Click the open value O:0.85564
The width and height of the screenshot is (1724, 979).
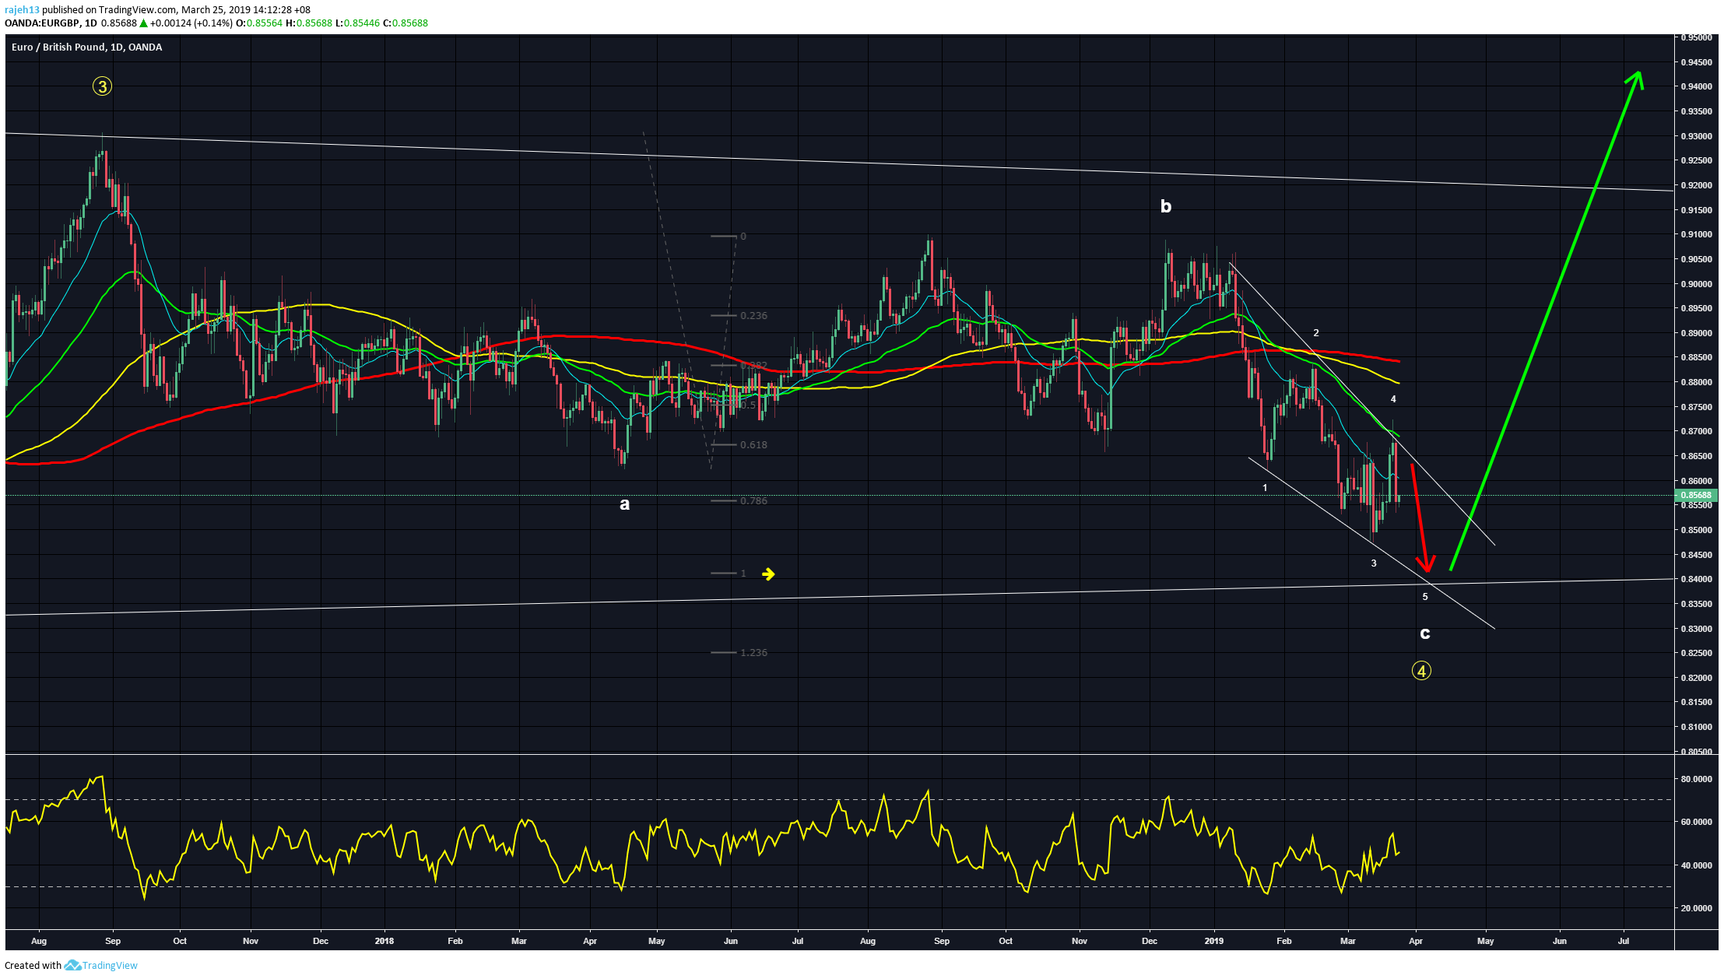tap(259, 23)
